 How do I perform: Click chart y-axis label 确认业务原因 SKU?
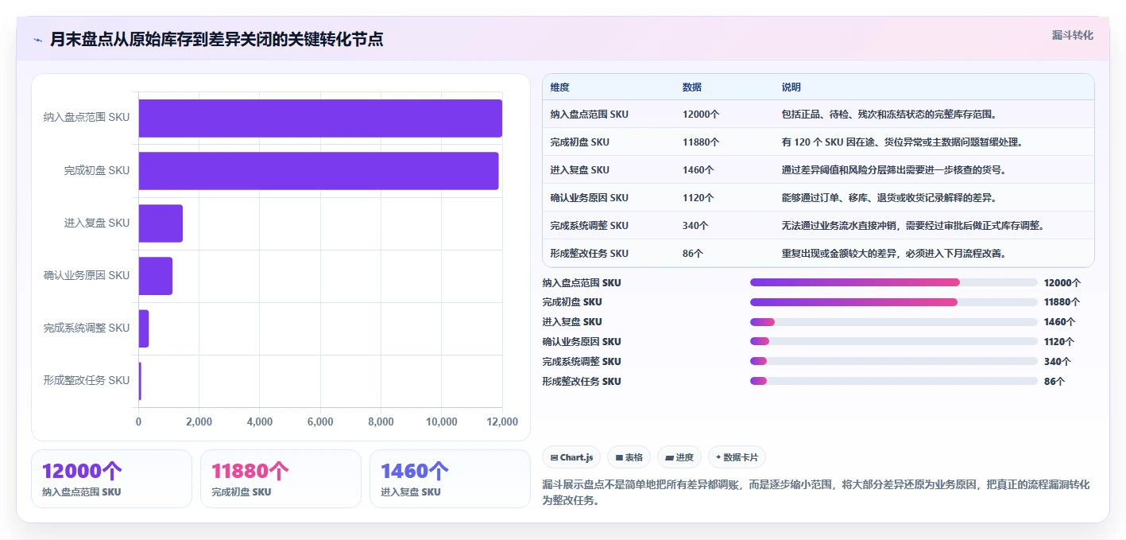[x=87, y=275]
